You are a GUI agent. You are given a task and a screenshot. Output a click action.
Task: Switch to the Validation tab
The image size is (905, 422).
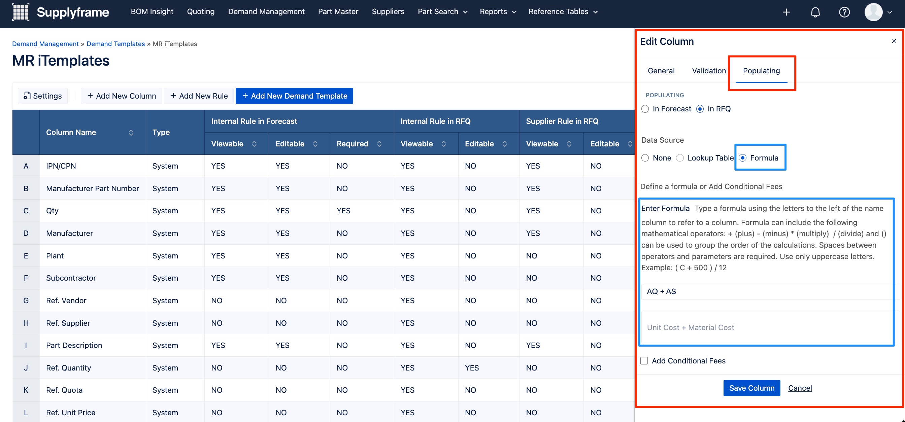pos(709,71)
